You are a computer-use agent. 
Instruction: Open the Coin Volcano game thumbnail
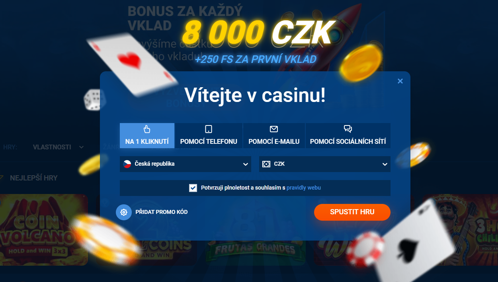pyautogui.click(x=44, y=230)
